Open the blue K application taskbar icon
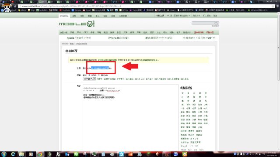This screenshot has height=157, width=280. coord(122,154)
